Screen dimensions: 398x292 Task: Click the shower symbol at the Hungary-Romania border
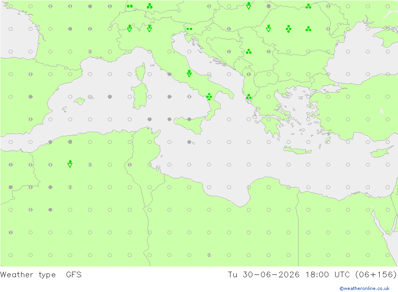click(x=269, y=28)
